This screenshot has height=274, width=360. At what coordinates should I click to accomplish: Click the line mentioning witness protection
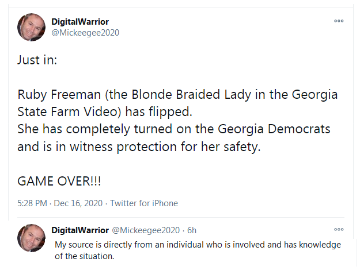click(x=139, y=146)
